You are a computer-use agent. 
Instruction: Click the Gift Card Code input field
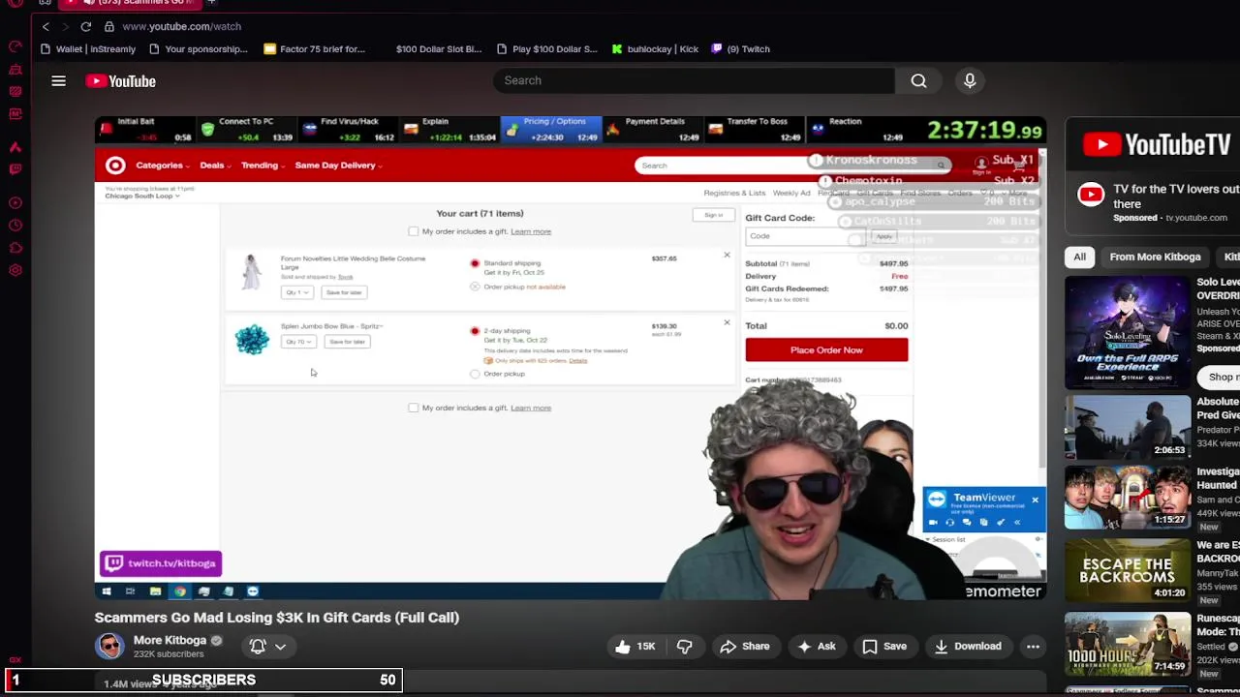[x=807, y=236]
